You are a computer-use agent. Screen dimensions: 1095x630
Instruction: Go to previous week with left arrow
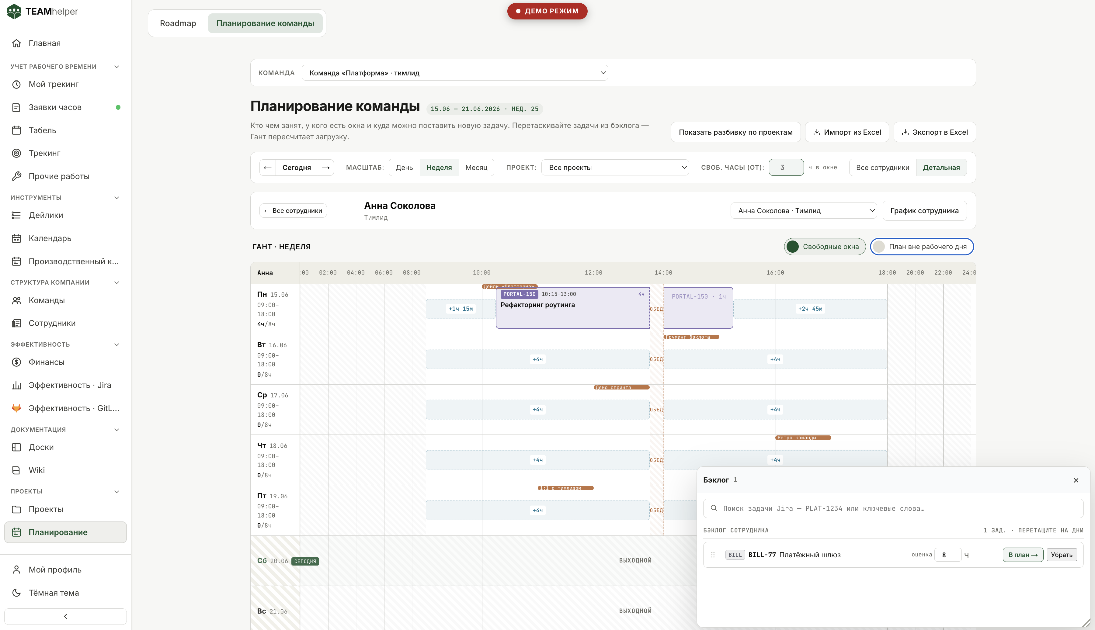point(267,168)
